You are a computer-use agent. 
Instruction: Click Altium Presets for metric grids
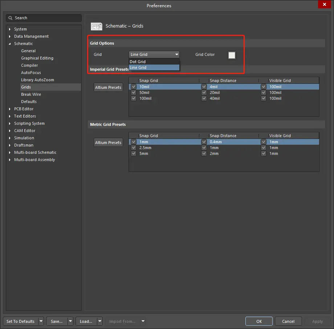[x=108, y=143]
